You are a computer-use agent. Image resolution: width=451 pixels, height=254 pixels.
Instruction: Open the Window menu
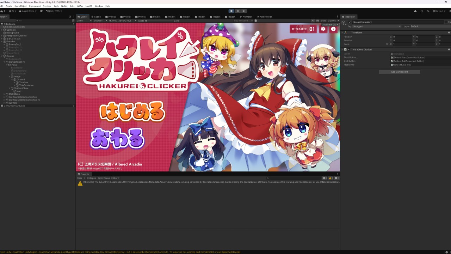pos(99,6)
